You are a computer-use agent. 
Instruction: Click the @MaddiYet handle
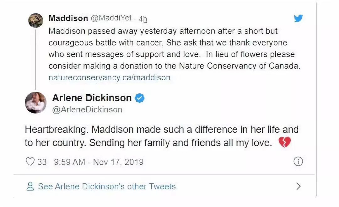click(111, 18)
